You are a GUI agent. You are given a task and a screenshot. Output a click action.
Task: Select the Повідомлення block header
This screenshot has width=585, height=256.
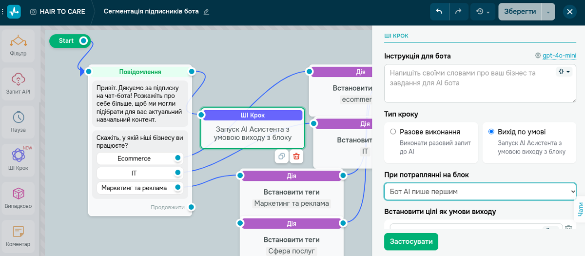(x=140, y=72)
